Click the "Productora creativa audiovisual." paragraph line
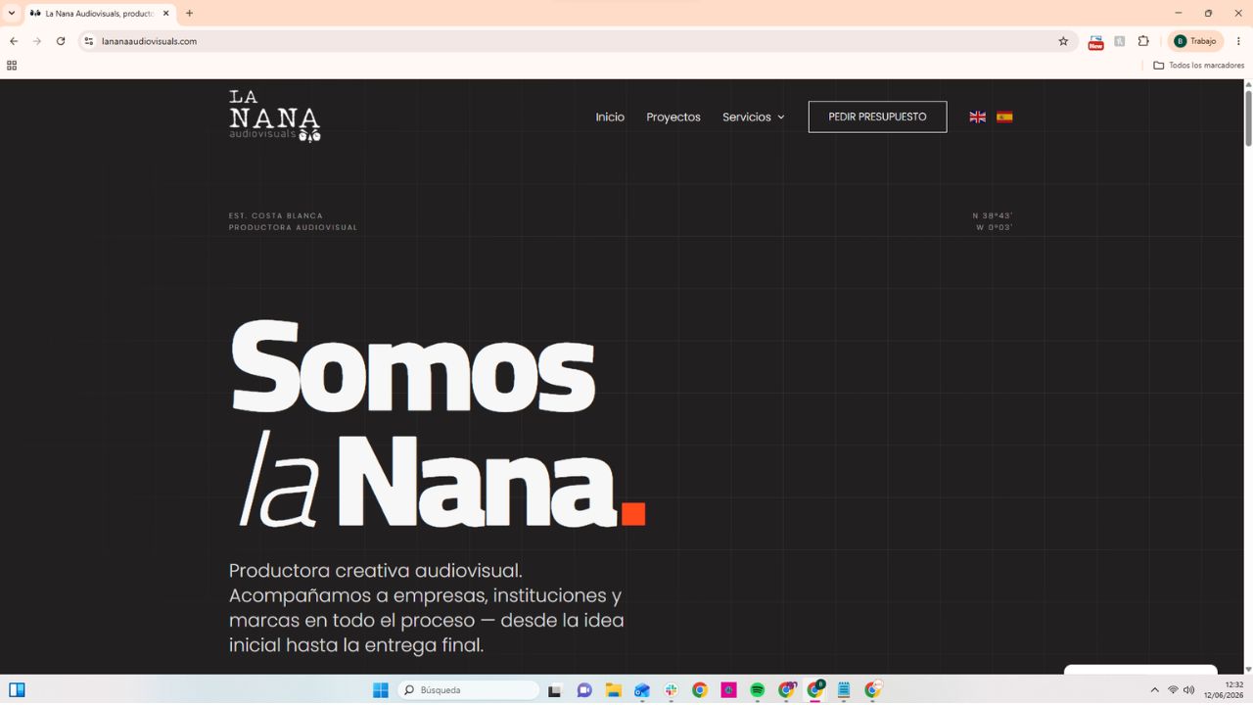This screenshot has height=705, width=1253. tap(376, 570)
